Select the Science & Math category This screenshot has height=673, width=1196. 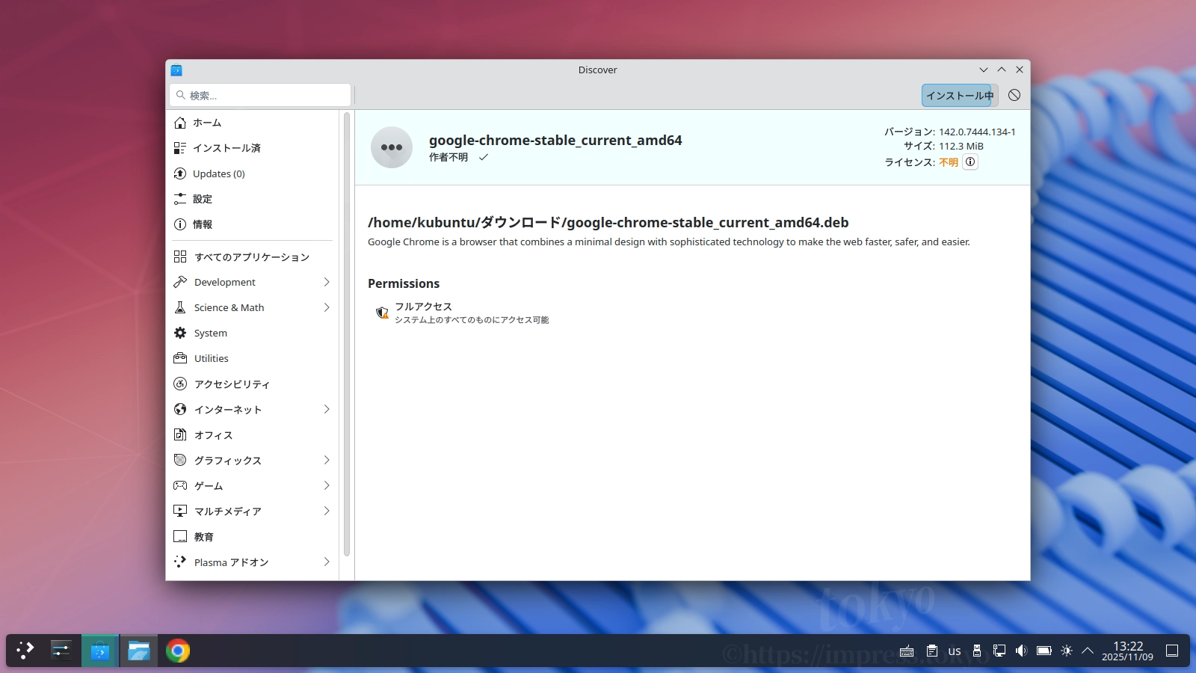253,307
